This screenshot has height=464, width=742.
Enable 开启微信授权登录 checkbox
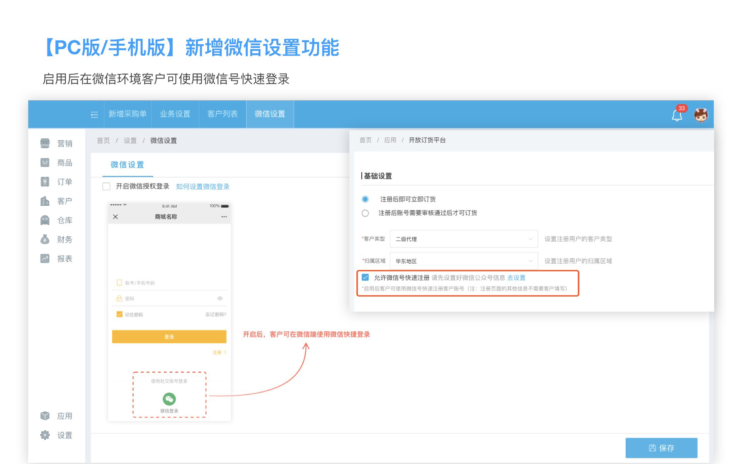pos(106,186)
